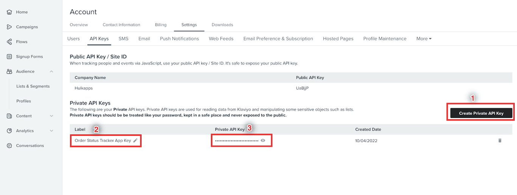517x195 pixels.
Task: Open Lists & Segments in sidebar
Action: (x=33, y=86)
